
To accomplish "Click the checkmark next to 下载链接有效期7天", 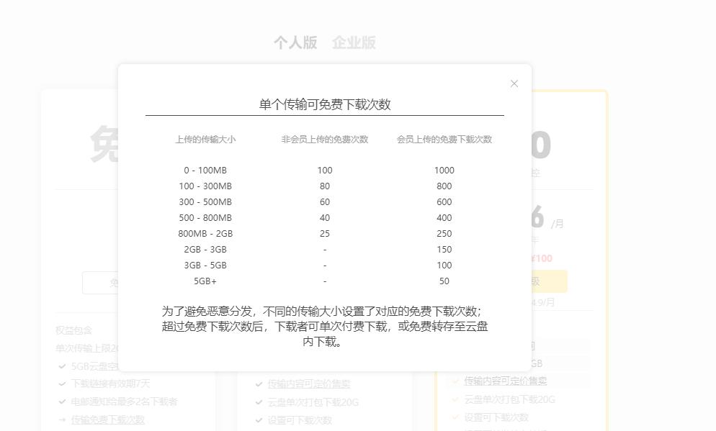I will pos(62,384).
